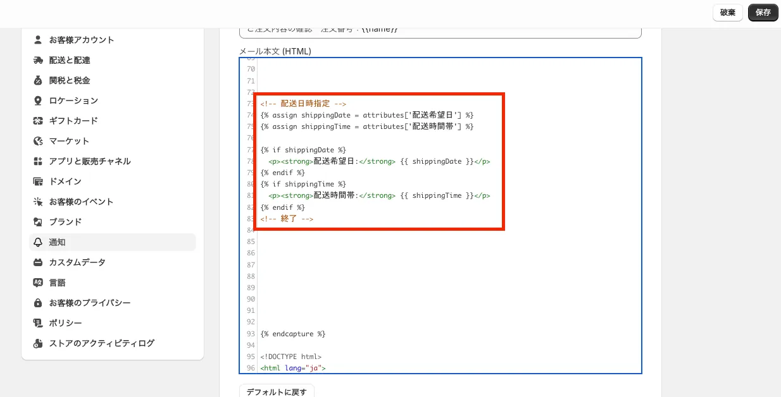The height and width of the screenshot is (397, 781).
Task: Open アプリと販売チャネル page
Action: click(113, 161)
